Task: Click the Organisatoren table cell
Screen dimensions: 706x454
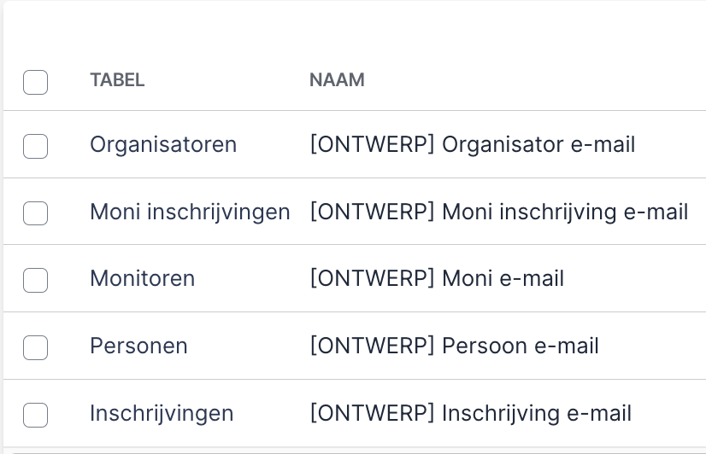Action: click(163, 144)
